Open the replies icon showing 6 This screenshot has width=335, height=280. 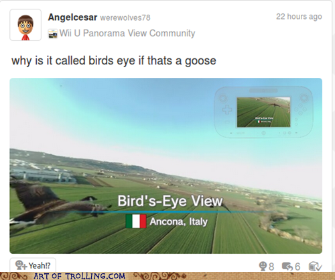287,267
